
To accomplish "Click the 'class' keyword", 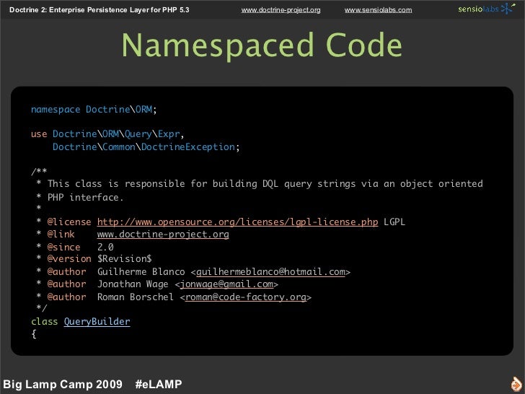I will click(44, 322).
